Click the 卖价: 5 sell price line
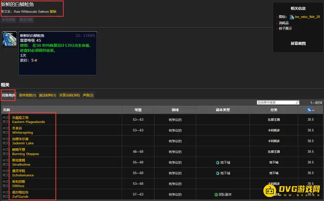 tap(28, 60)
